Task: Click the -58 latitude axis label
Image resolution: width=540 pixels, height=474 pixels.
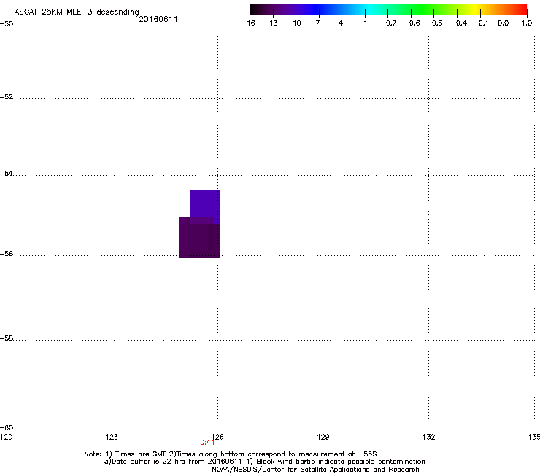Action: (x=7, y=338)
